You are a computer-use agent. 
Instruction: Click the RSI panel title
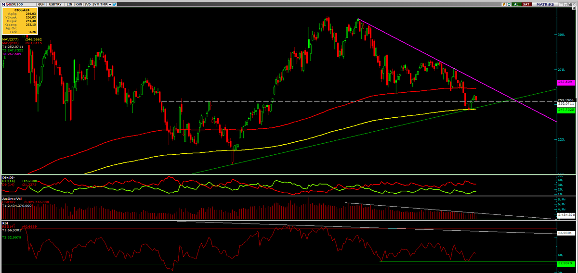pyautogui.click(x=5, y=223)
